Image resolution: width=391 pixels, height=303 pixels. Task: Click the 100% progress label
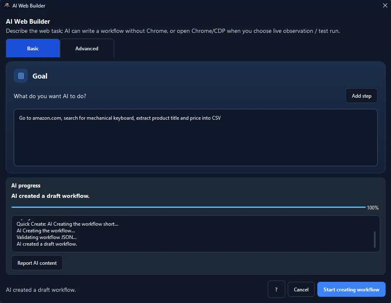pos(373,208)
